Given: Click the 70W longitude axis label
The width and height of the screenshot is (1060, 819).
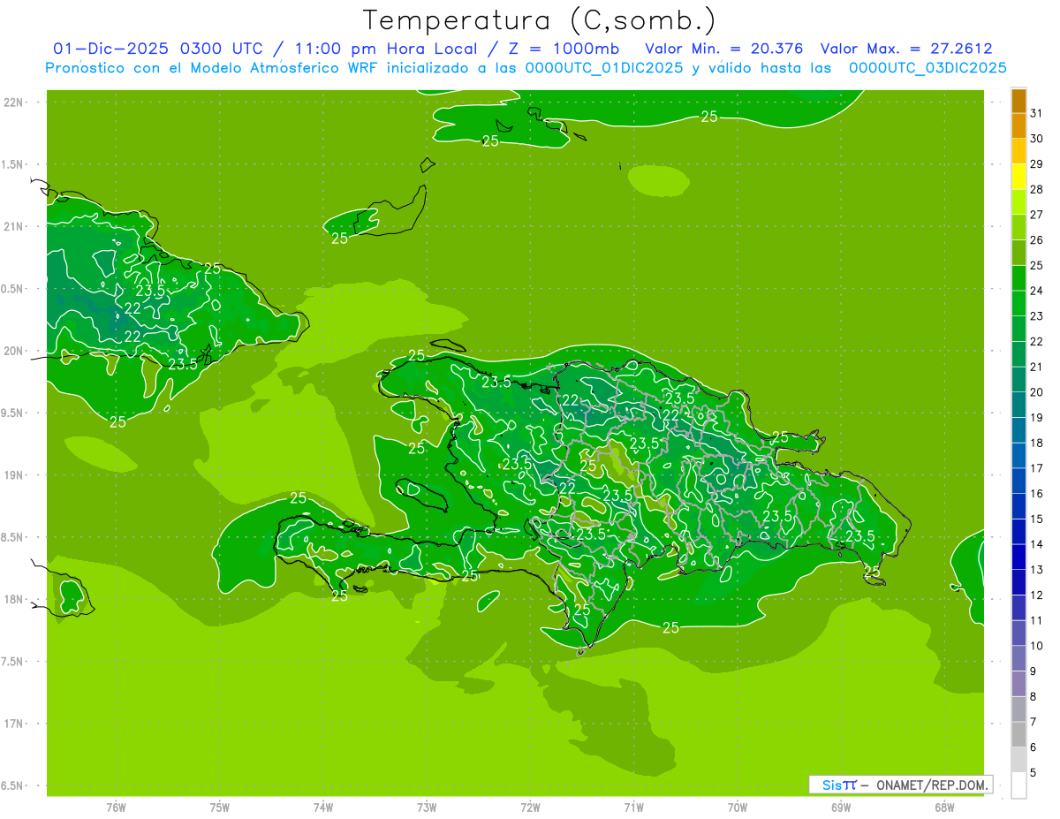Looking at the screenshot, I should pyautogui.click(x=738, y=808).
